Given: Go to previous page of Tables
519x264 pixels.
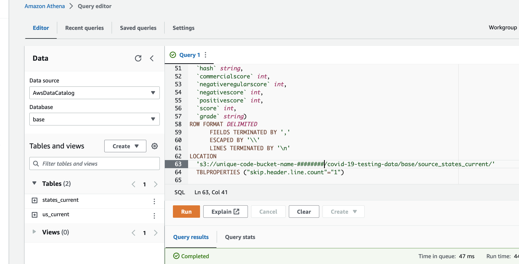Looking at the screenshot, I should coord(134,184).
